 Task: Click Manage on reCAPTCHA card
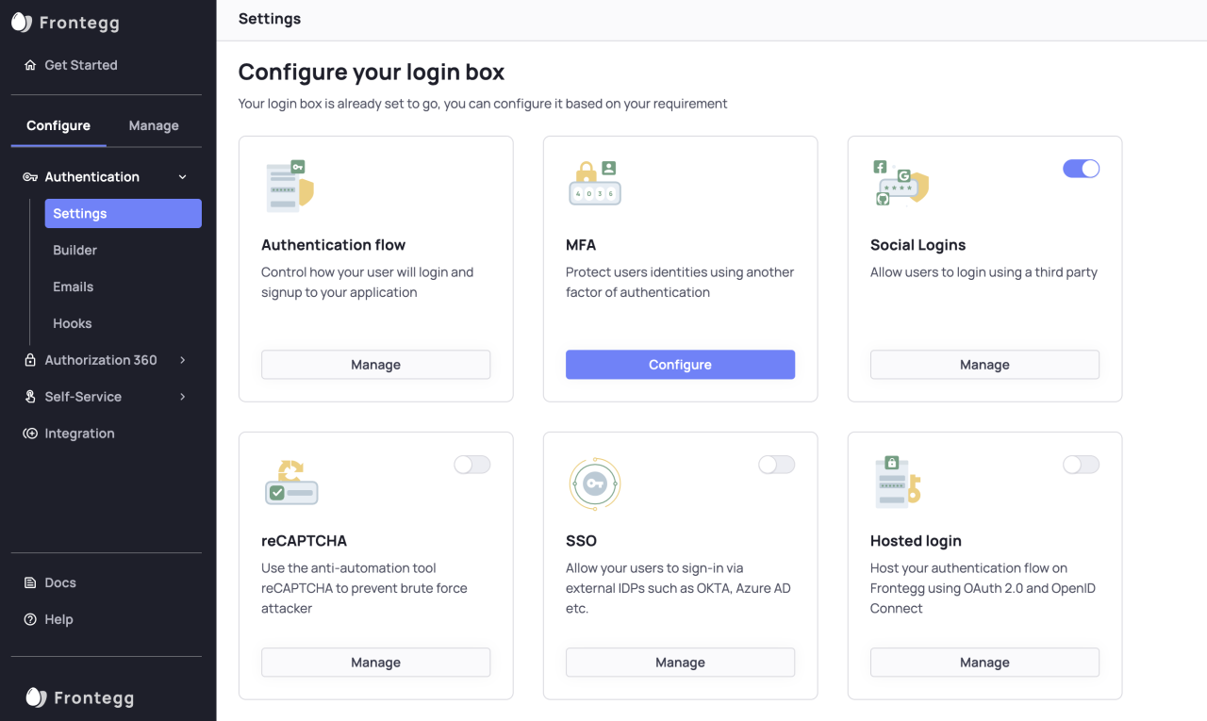[375, 663]
